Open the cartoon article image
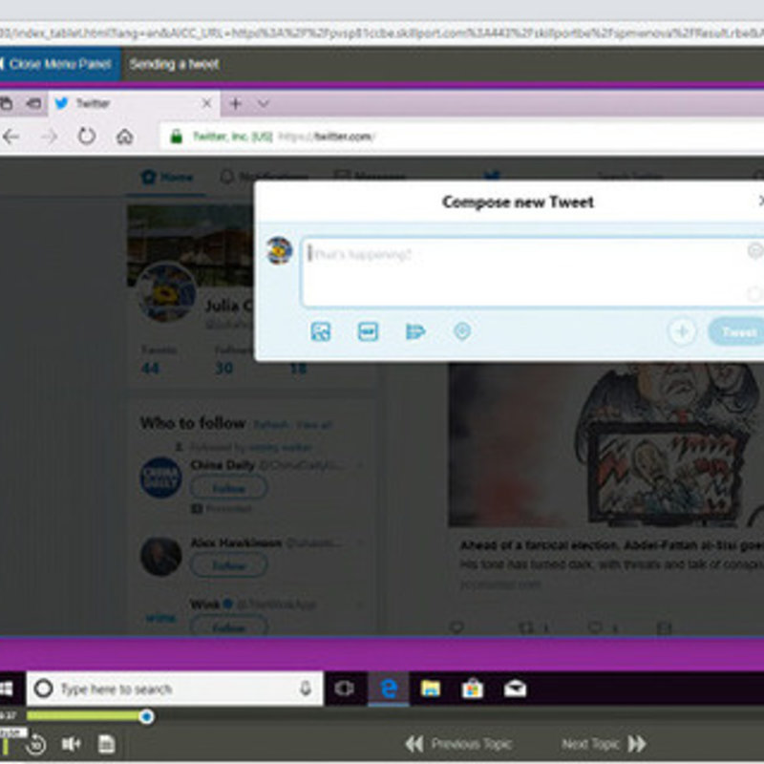 point(605,444)
